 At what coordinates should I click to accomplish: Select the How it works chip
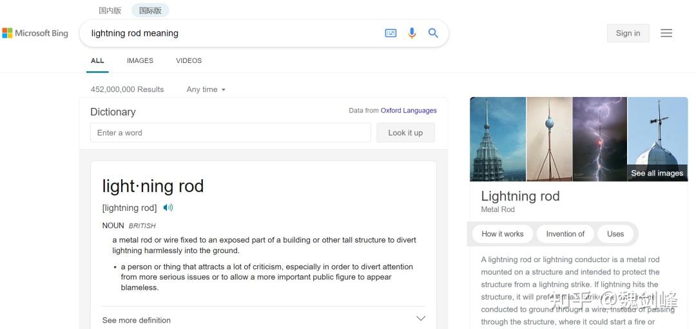tap(502, 234)
